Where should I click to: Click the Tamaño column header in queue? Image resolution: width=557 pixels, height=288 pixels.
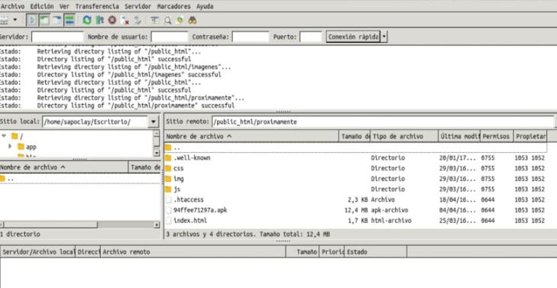point(303,252)
